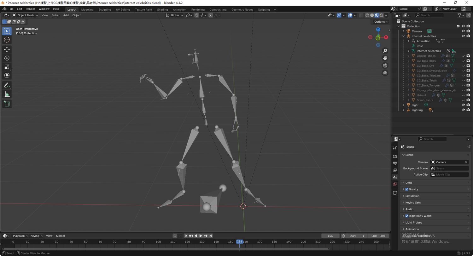
Task: Click the Marker menu in timeline
Action: coord(61,236)
